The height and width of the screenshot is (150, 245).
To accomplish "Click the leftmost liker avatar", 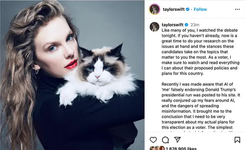I will pyautogui.click(x=152, y=148).
